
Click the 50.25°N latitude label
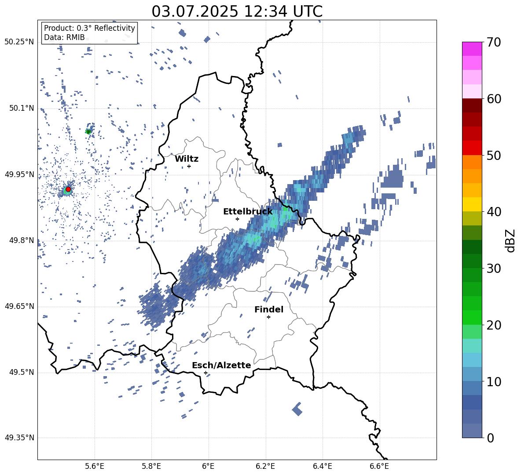pos(19,43)
